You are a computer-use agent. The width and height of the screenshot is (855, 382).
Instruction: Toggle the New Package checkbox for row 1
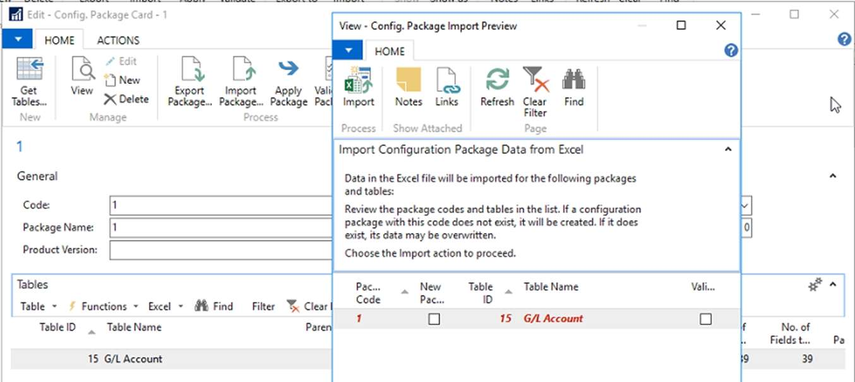coord(434,319)
